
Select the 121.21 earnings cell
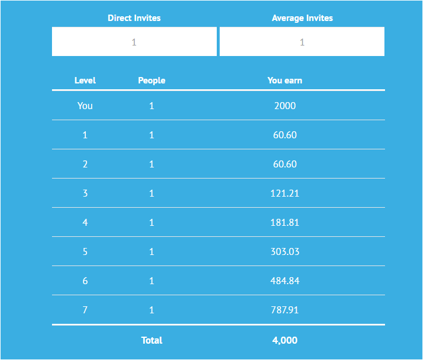(x=285, y=193)
